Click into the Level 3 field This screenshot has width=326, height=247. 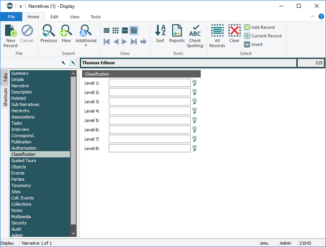(149, 102)
